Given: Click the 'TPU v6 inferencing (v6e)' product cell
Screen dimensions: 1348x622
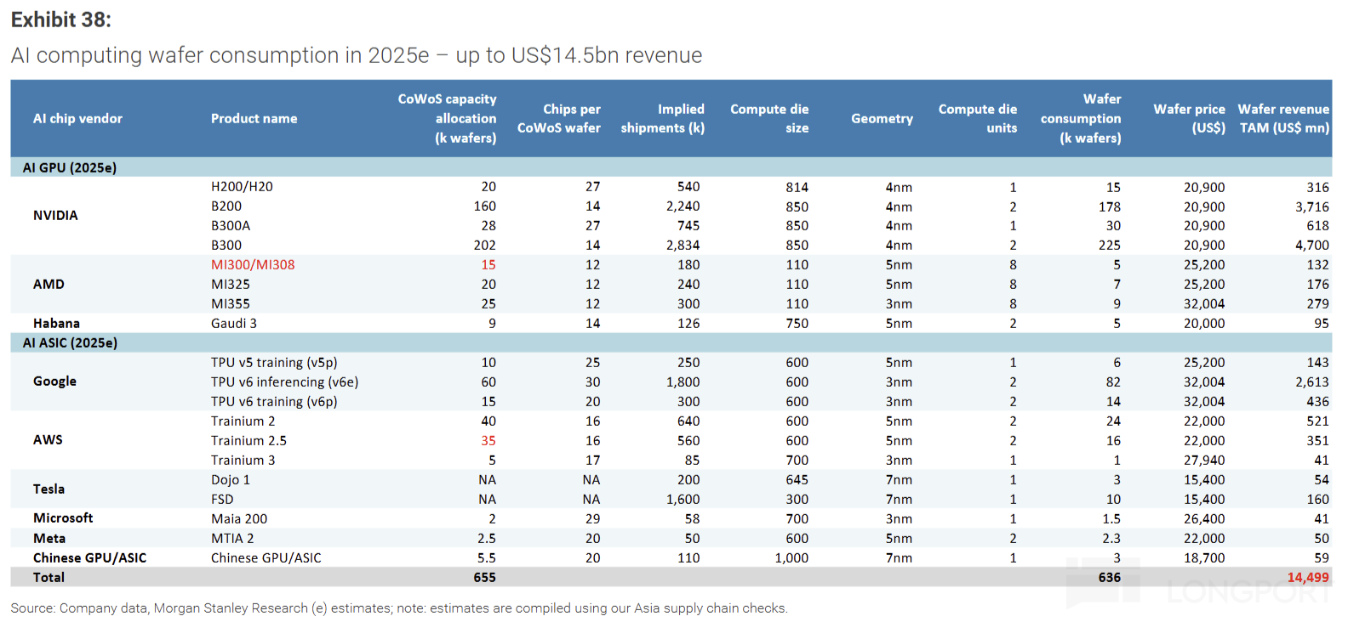Looking at the screenshot, I should (284, 382).
